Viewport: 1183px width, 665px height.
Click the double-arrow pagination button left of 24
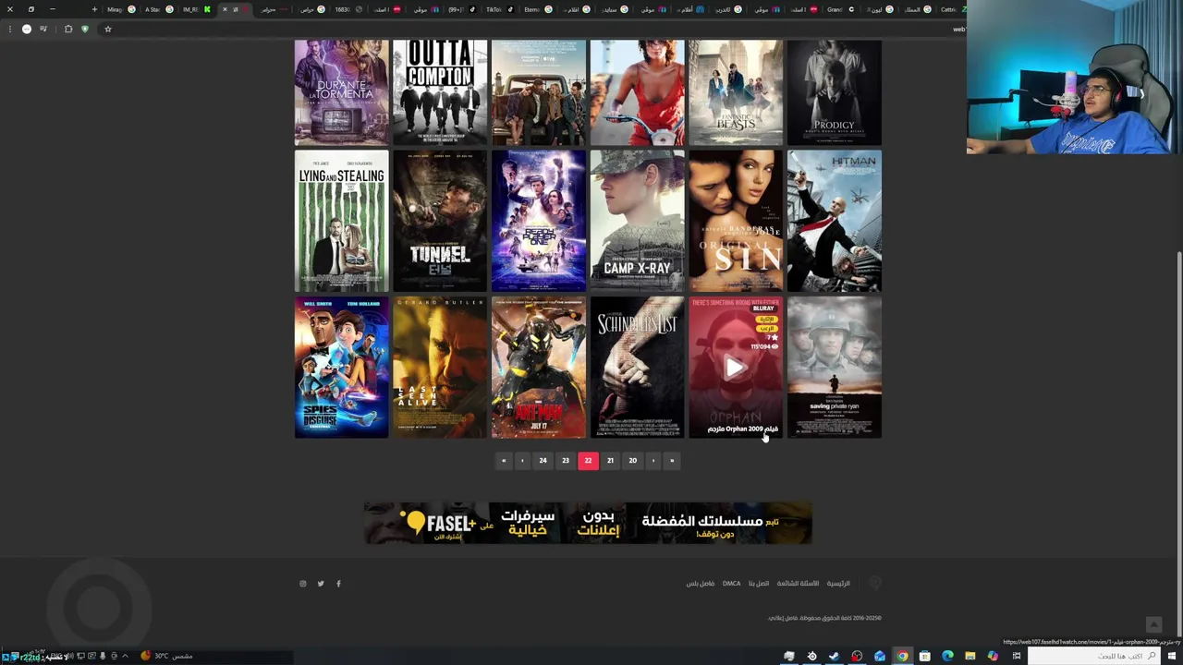pyautogui.click(x=504, y=460)
